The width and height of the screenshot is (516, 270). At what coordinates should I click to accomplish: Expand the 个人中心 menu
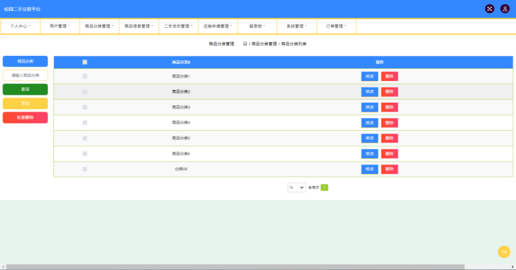[x=21, y=27]
